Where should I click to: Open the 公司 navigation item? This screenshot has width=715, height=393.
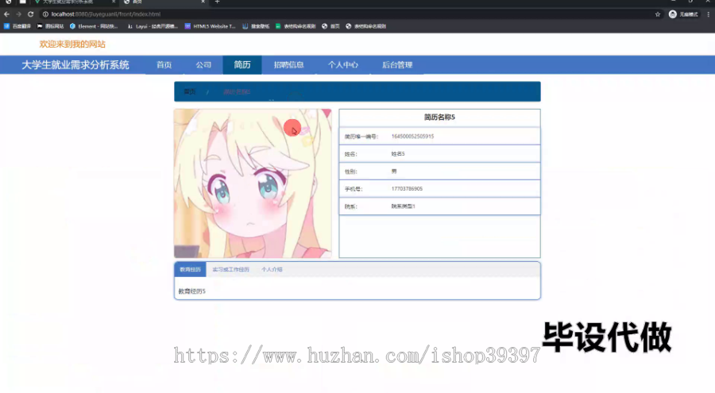(203, 65)
